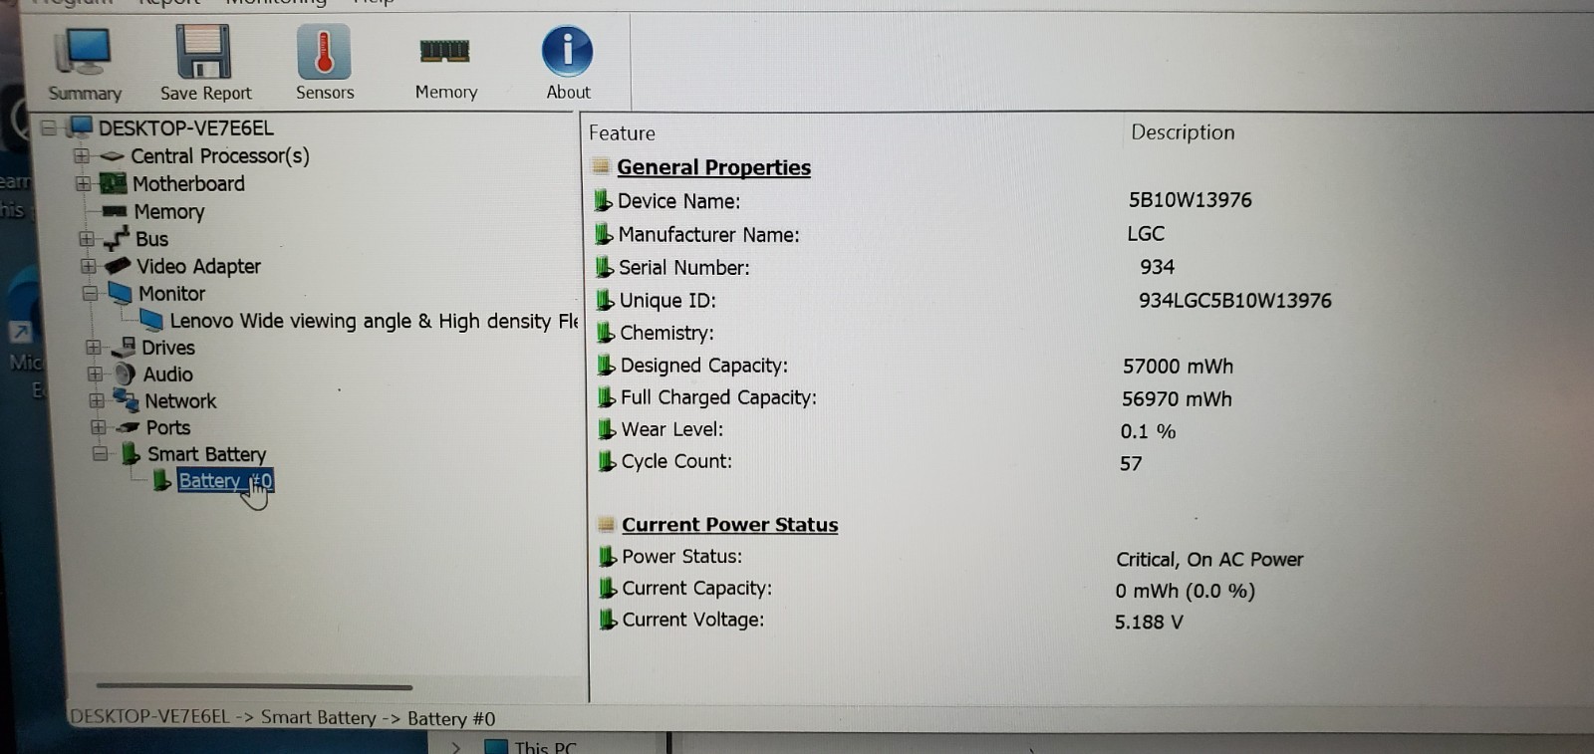
Task: Click the Central Processor(s) chip icon
Action: coord(113,156)
